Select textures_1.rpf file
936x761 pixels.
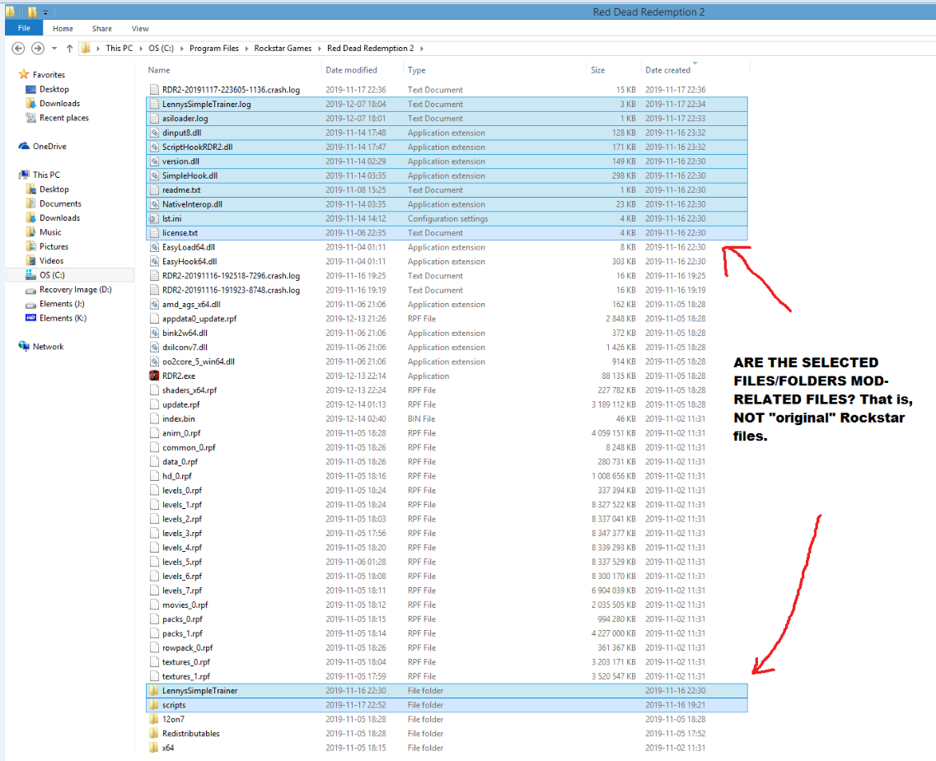(447, 676)
